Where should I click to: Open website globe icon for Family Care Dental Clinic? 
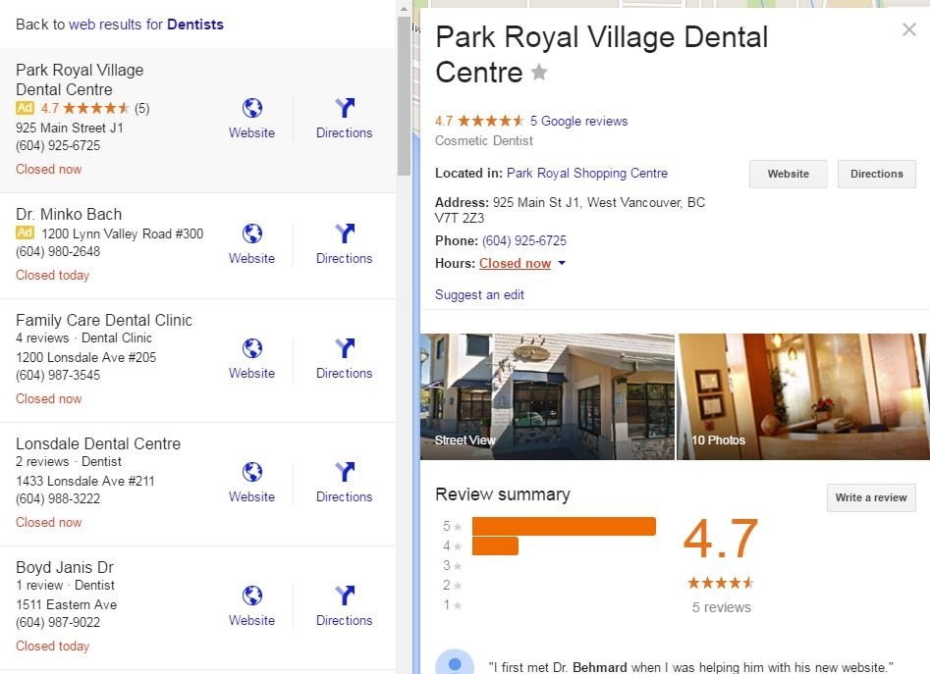[252, 348]
